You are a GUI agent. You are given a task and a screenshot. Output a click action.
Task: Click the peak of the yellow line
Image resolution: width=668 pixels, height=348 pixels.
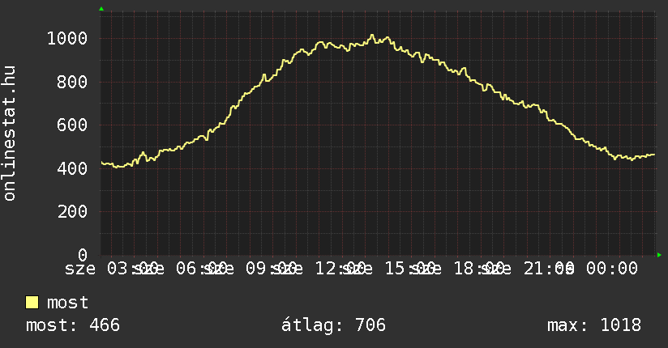click(x=372, y=36)
